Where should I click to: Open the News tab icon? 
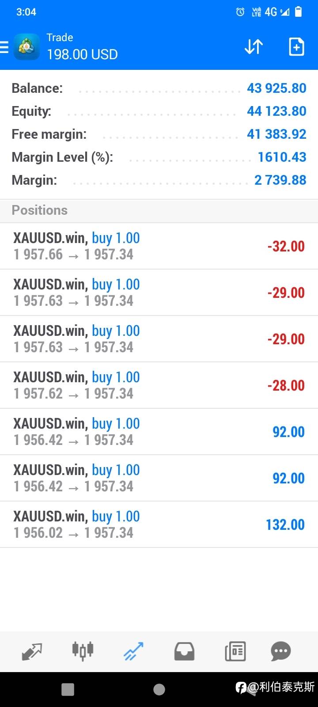tap(235, 651)
